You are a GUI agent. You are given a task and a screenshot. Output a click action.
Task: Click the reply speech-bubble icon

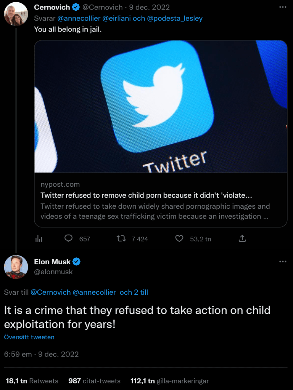tap(69, 238)
